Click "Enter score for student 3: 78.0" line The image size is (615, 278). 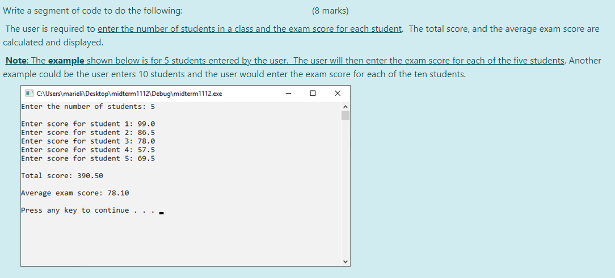88,141
